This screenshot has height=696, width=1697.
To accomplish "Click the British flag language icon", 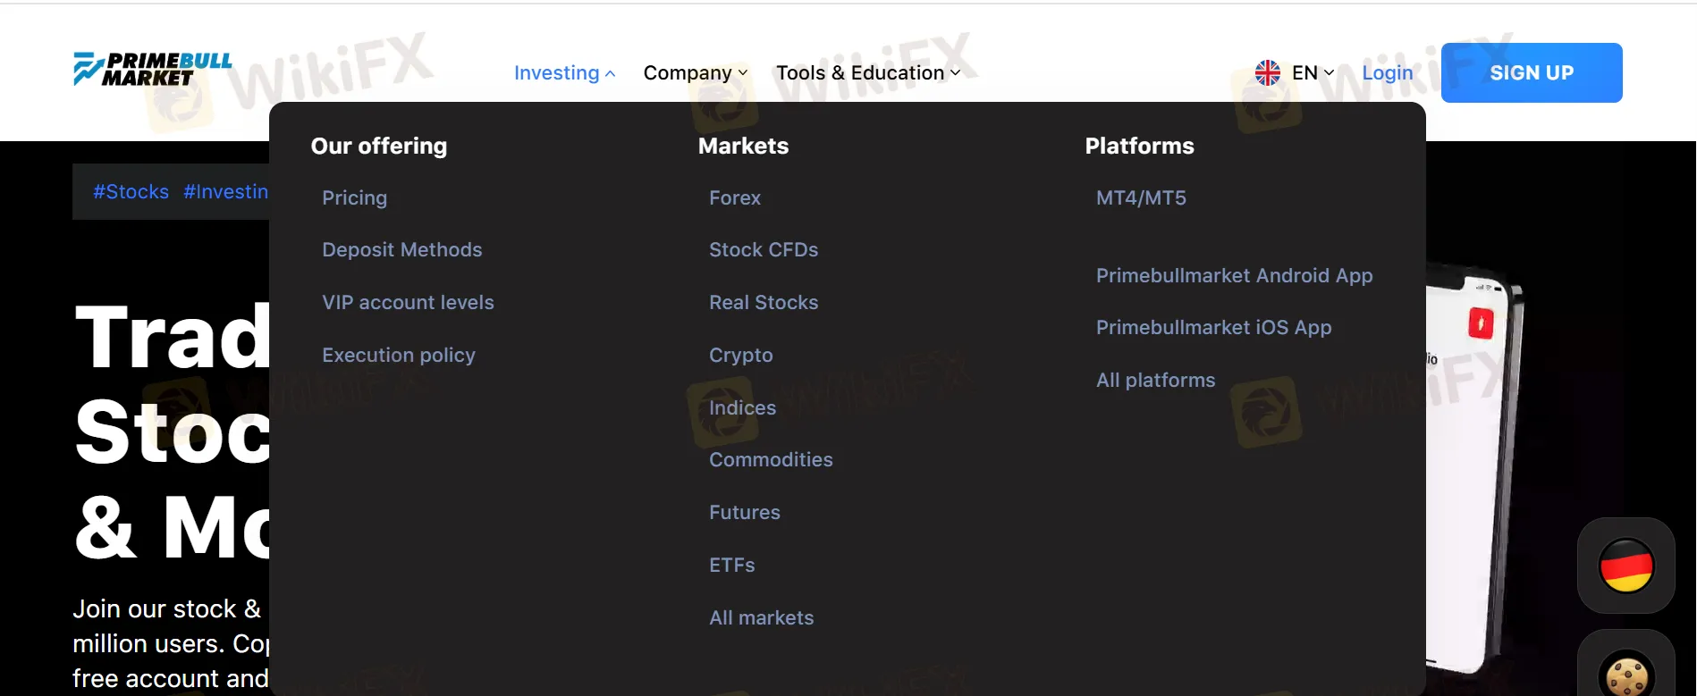I will 1266,72.
